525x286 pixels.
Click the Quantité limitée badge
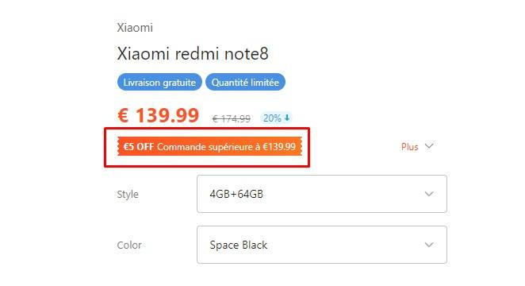245,82
